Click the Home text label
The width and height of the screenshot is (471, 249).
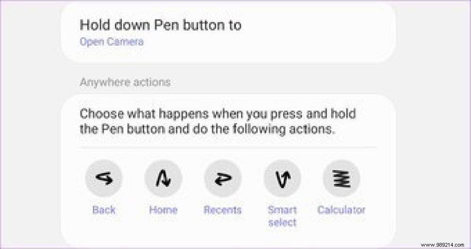point(163,209)
